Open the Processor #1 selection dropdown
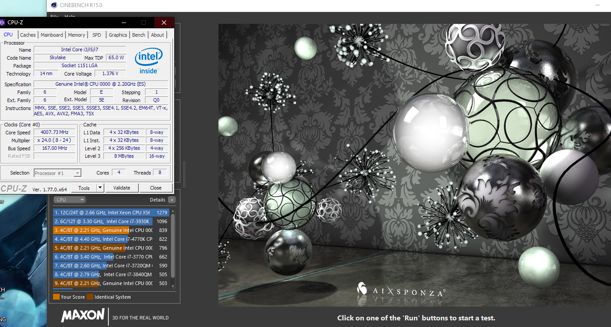This screenshot has height=327, width=611. pyautogui.click(x=57, y=173)
